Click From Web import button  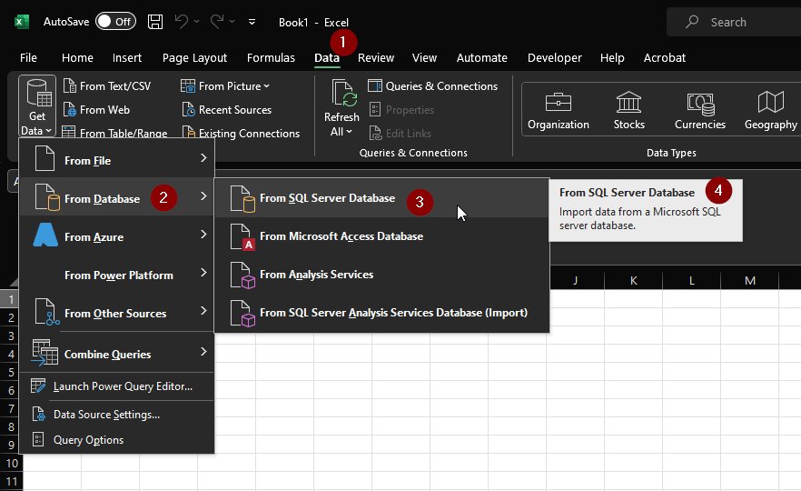[x=96, y=109]
